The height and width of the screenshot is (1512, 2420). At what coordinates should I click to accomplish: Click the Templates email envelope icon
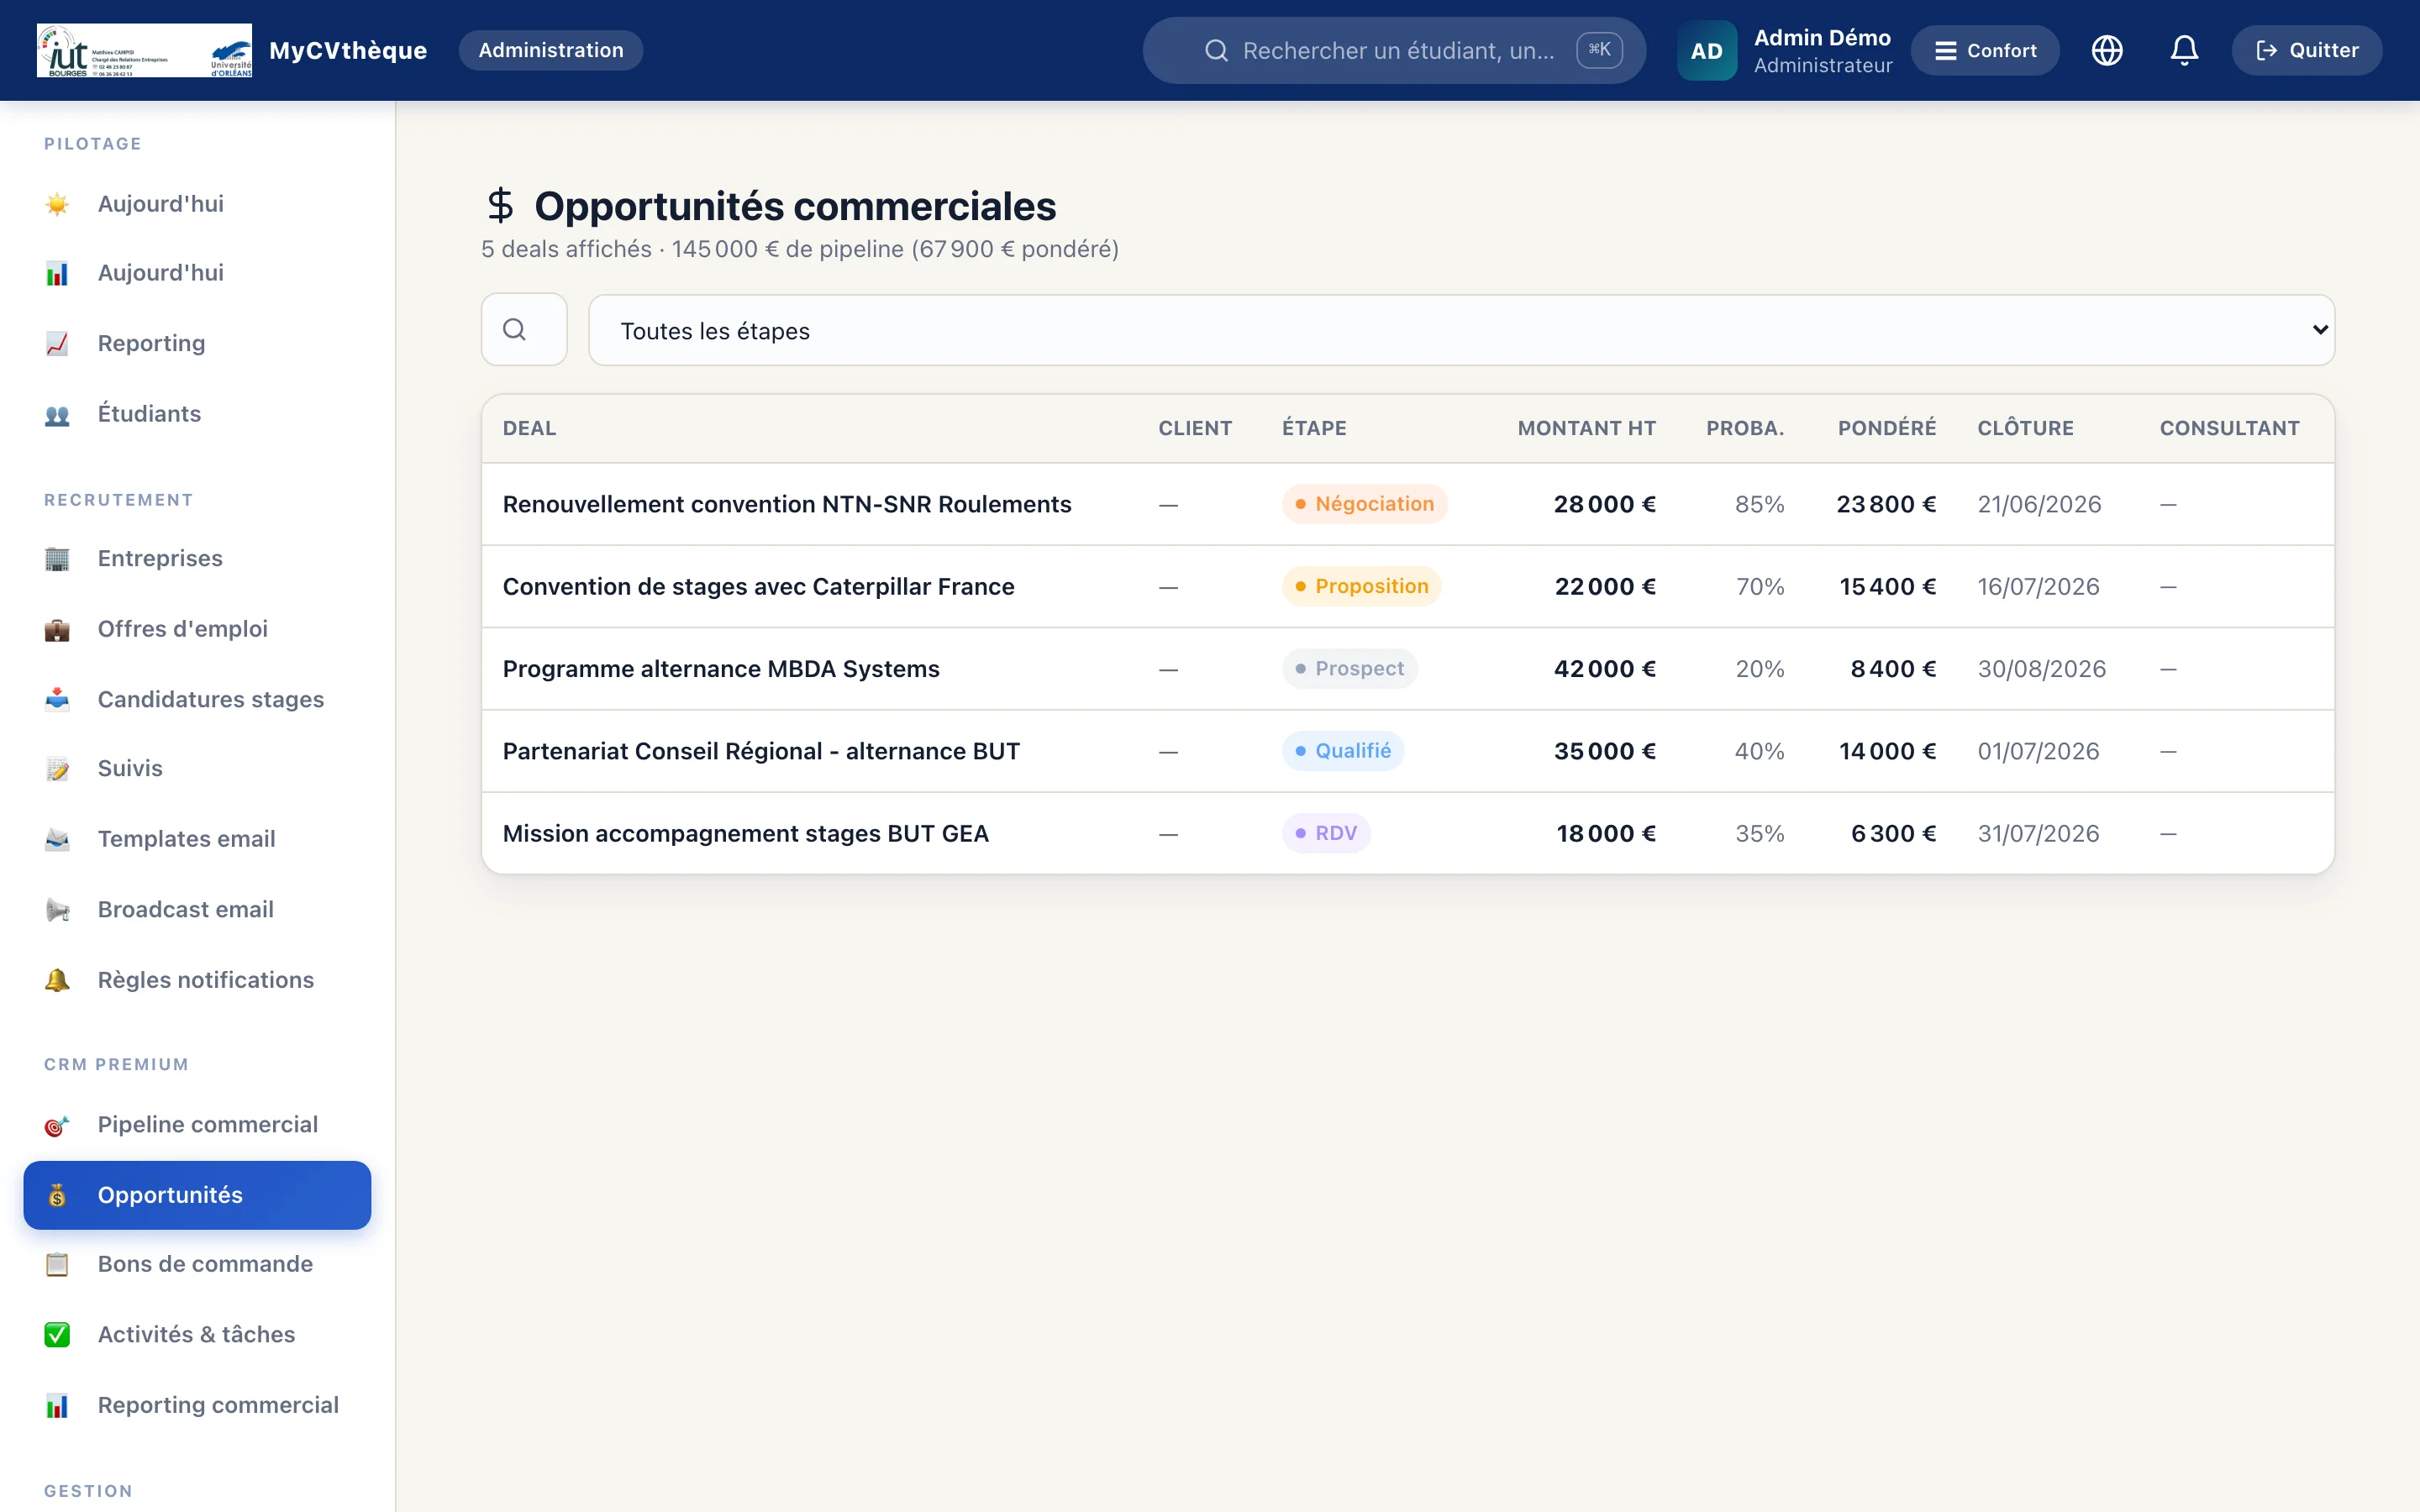click(57, 839)
